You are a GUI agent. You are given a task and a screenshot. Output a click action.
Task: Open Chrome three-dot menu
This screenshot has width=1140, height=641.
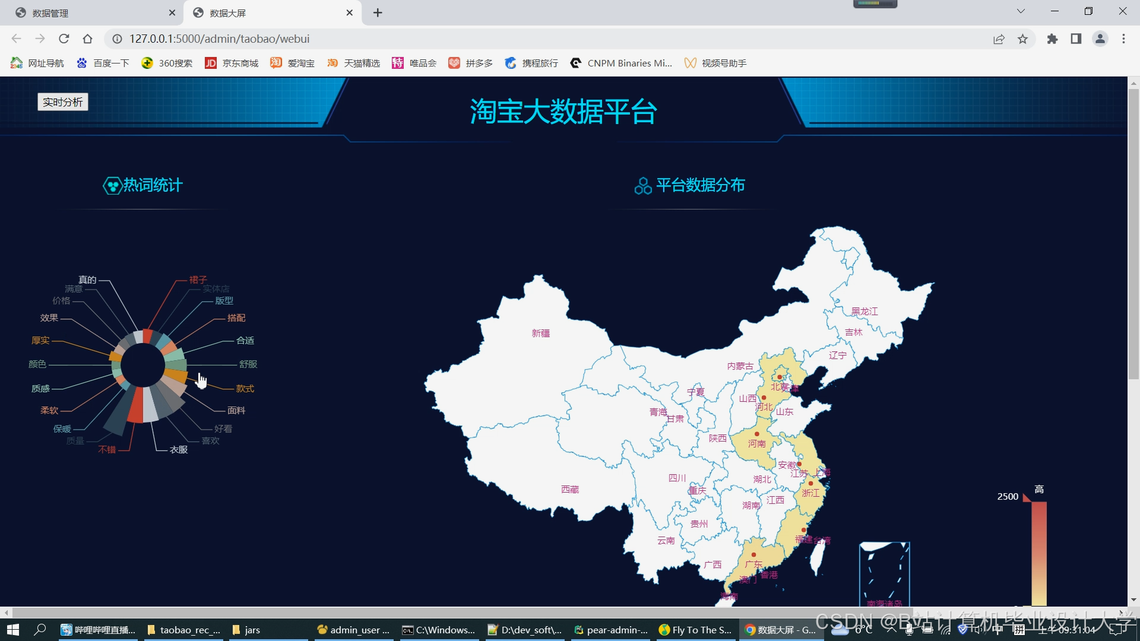click(1123, 39)
